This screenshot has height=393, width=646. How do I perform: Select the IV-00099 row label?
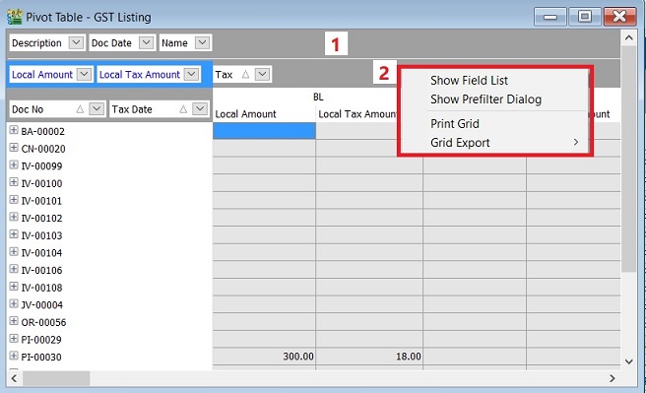(41, 166)
